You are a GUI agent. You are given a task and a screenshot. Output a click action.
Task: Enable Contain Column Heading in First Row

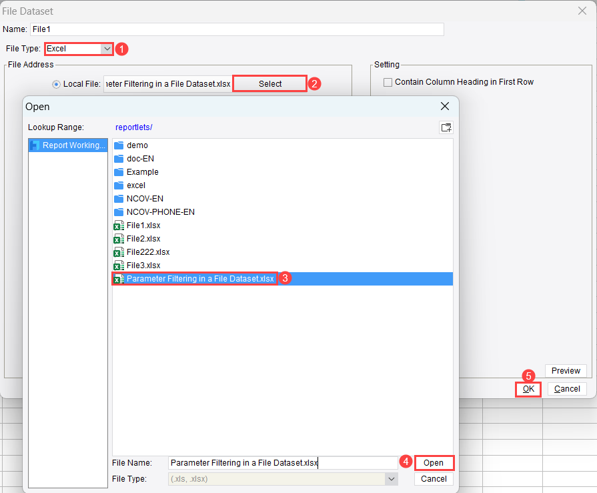[388, 82]
